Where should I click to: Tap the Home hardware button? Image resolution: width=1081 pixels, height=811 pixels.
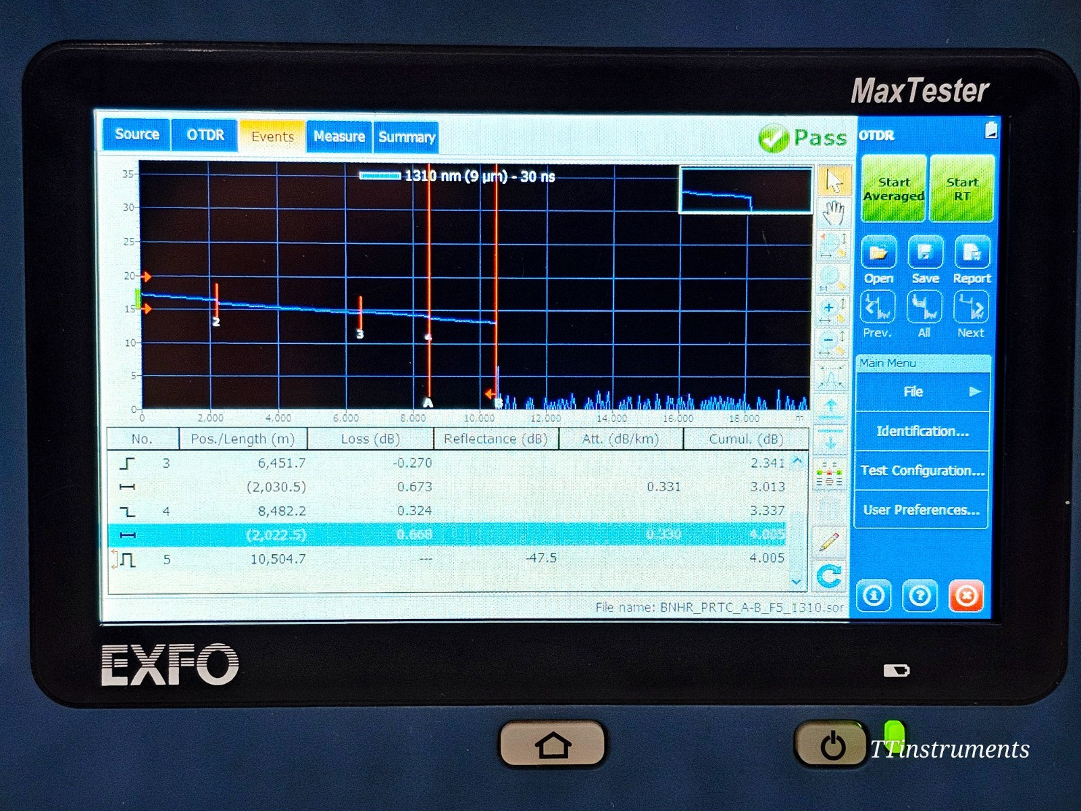tap(552, 745)
